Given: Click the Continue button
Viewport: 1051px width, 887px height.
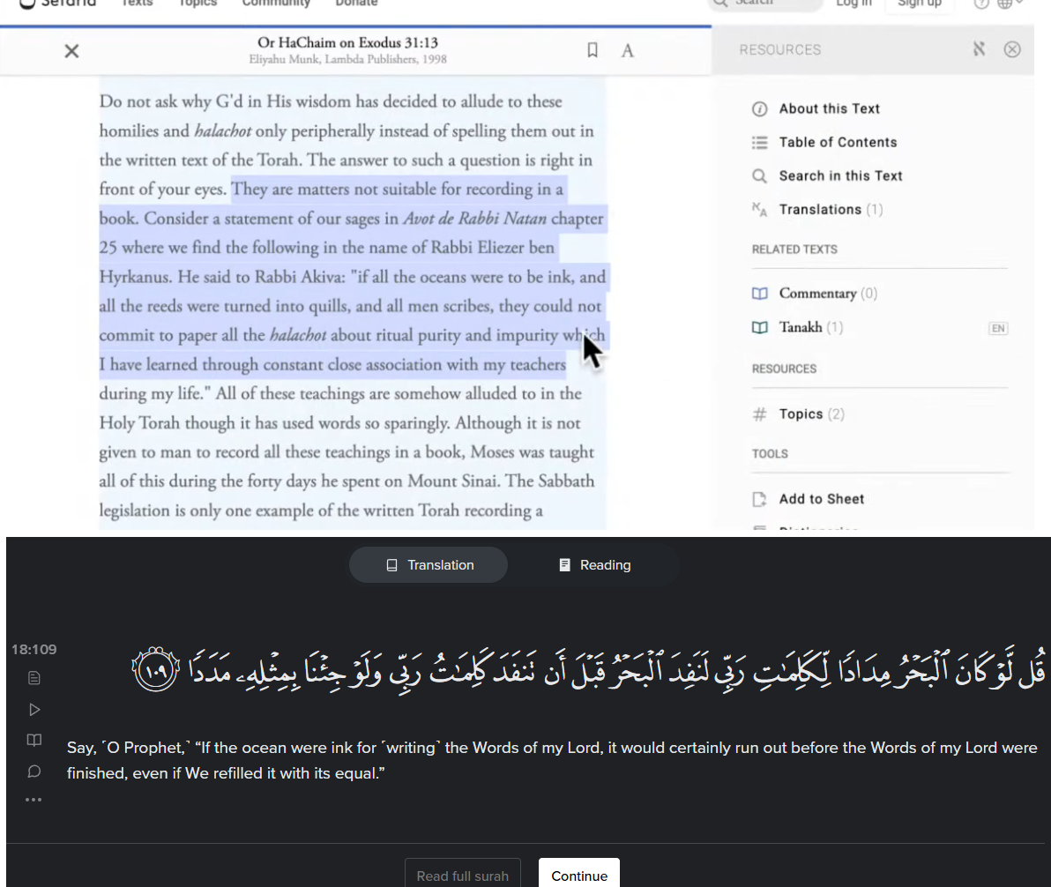Looking at the screenshot, I should pos(579,874).
